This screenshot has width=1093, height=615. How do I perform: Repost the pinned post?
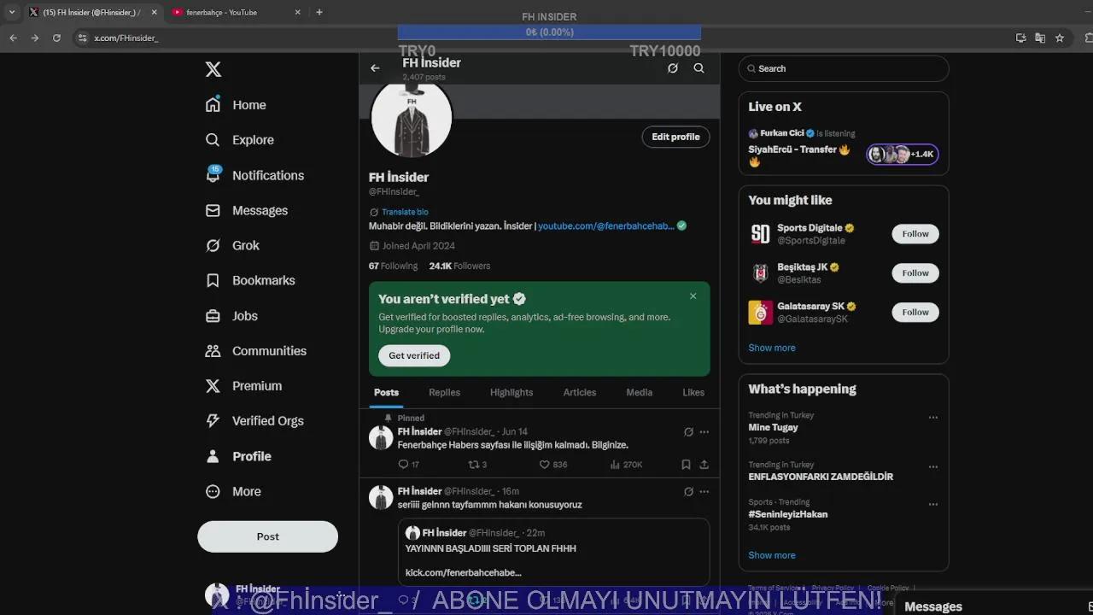(474, 465)
